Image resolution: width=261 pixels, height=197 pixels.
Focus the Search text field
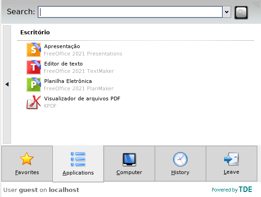(x=130, y=12)
